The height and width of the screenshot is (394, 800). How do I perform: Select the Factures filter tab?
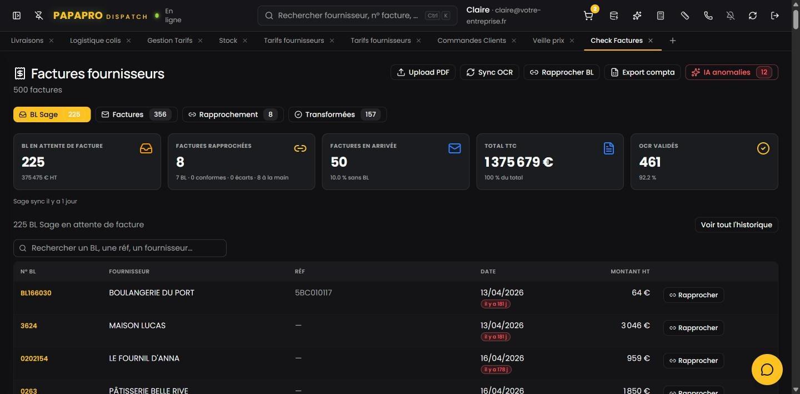136,114
